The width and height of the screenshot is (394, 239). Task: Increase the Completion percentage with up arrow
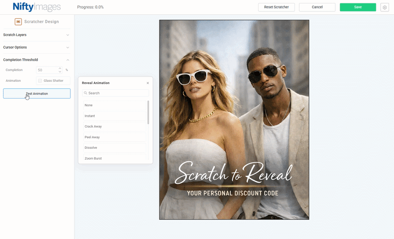click(x=60, y=68)
